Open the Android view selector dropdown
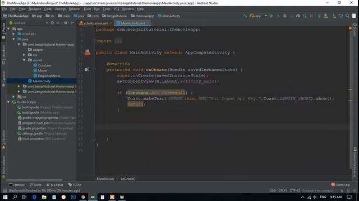Viewport: 359px width, 201px height. (29, 23)
